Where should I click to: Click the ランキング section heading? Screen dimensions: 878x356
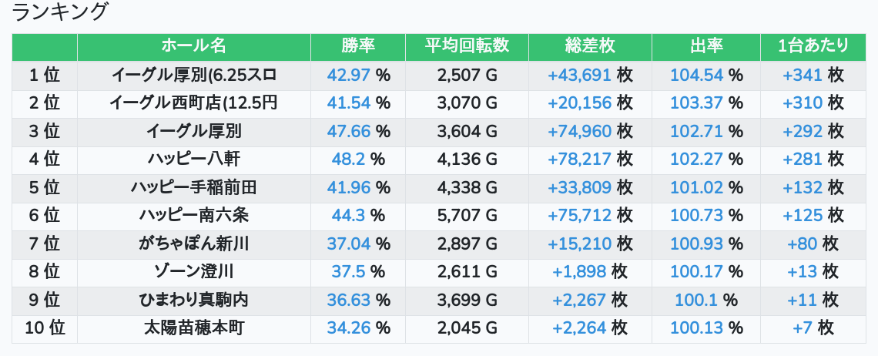click(60, 12)
